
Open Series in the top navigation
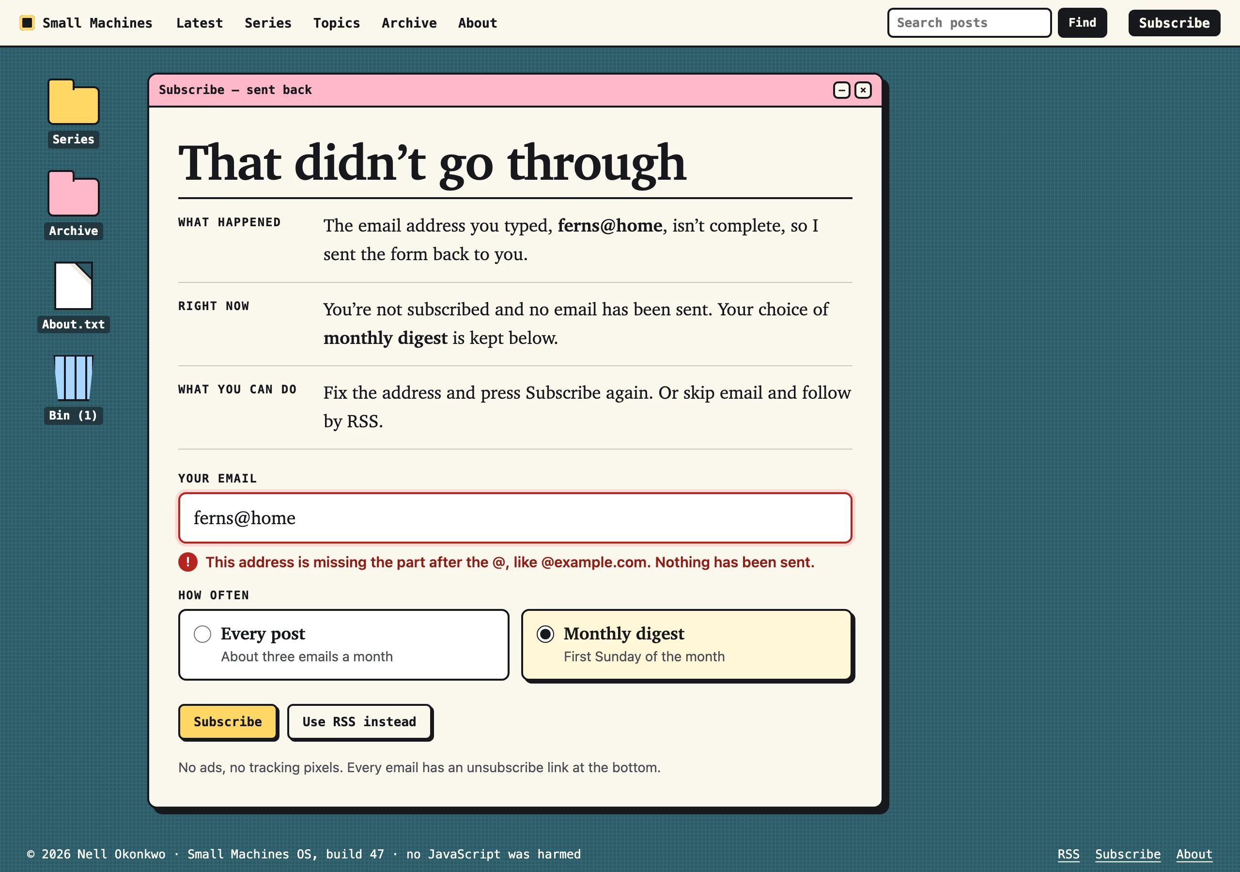pyautogui.click(x=268, y=23)
